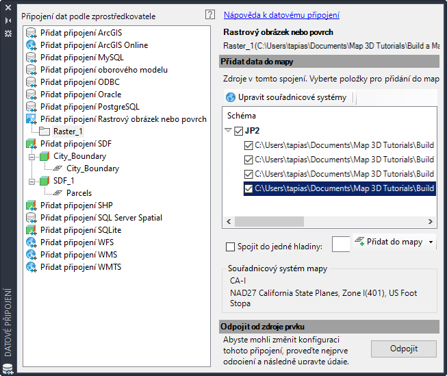This screenshot has width=447, height=376.
Task: Click the MySQL database connection icon
Action: [x=31, y=58]
